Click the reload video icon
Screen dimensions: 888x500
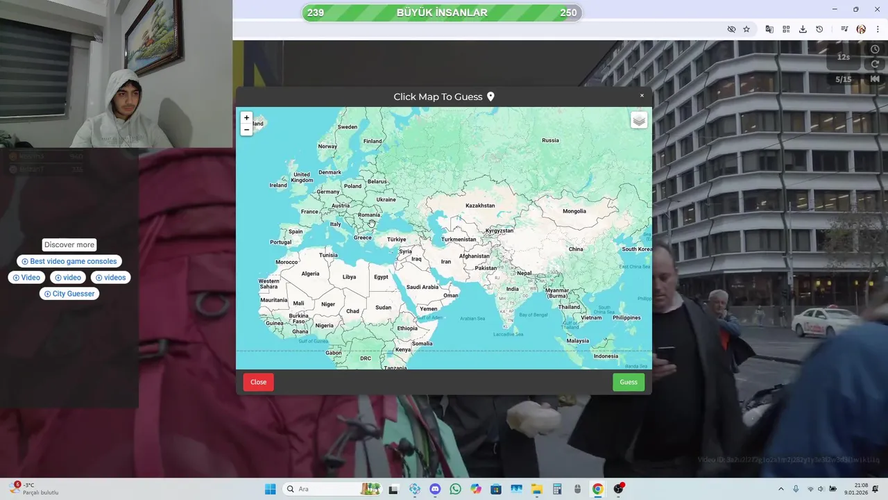pyautogui.click(x=875, y=65)
